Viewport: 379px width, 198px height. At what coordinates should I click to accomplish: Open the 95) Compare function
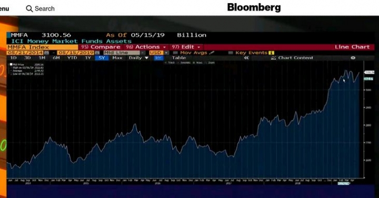pos(101,47)
